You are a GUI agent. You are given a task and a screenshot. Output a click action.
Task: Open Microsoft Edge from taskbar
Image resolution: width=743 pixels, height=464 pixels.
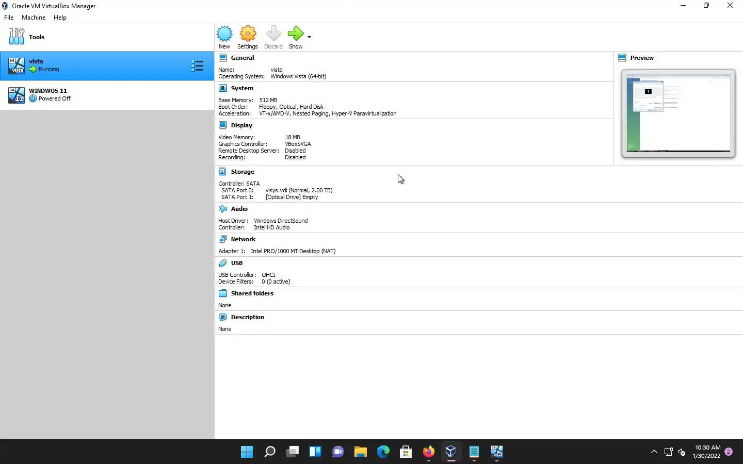[x=383, y=452]
